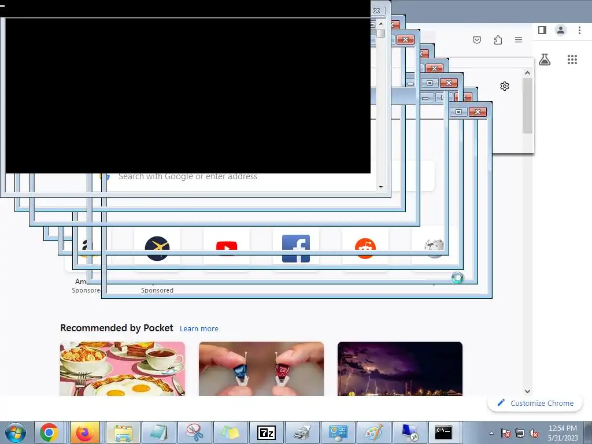Image resolution: width=592 pixels, height=444 pixels.
Task: Open the breakfast food Pocket story
Action: click(x=123, y=369)
